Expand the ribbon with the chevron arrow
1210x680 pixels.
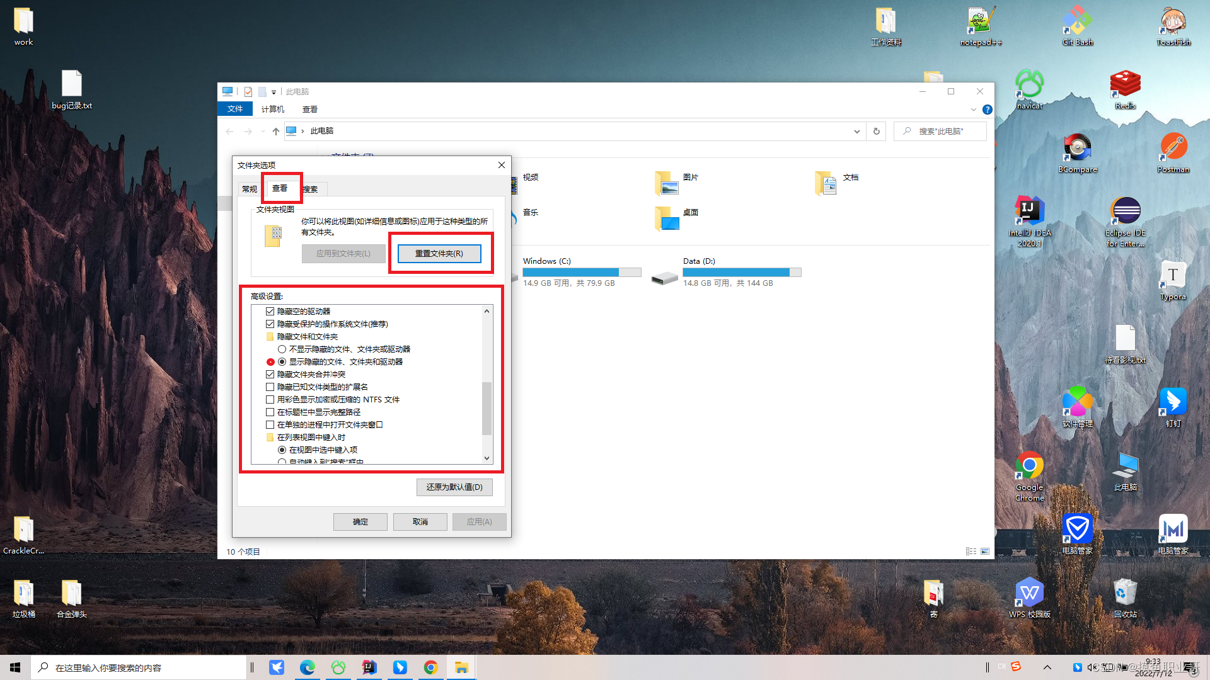974,110
